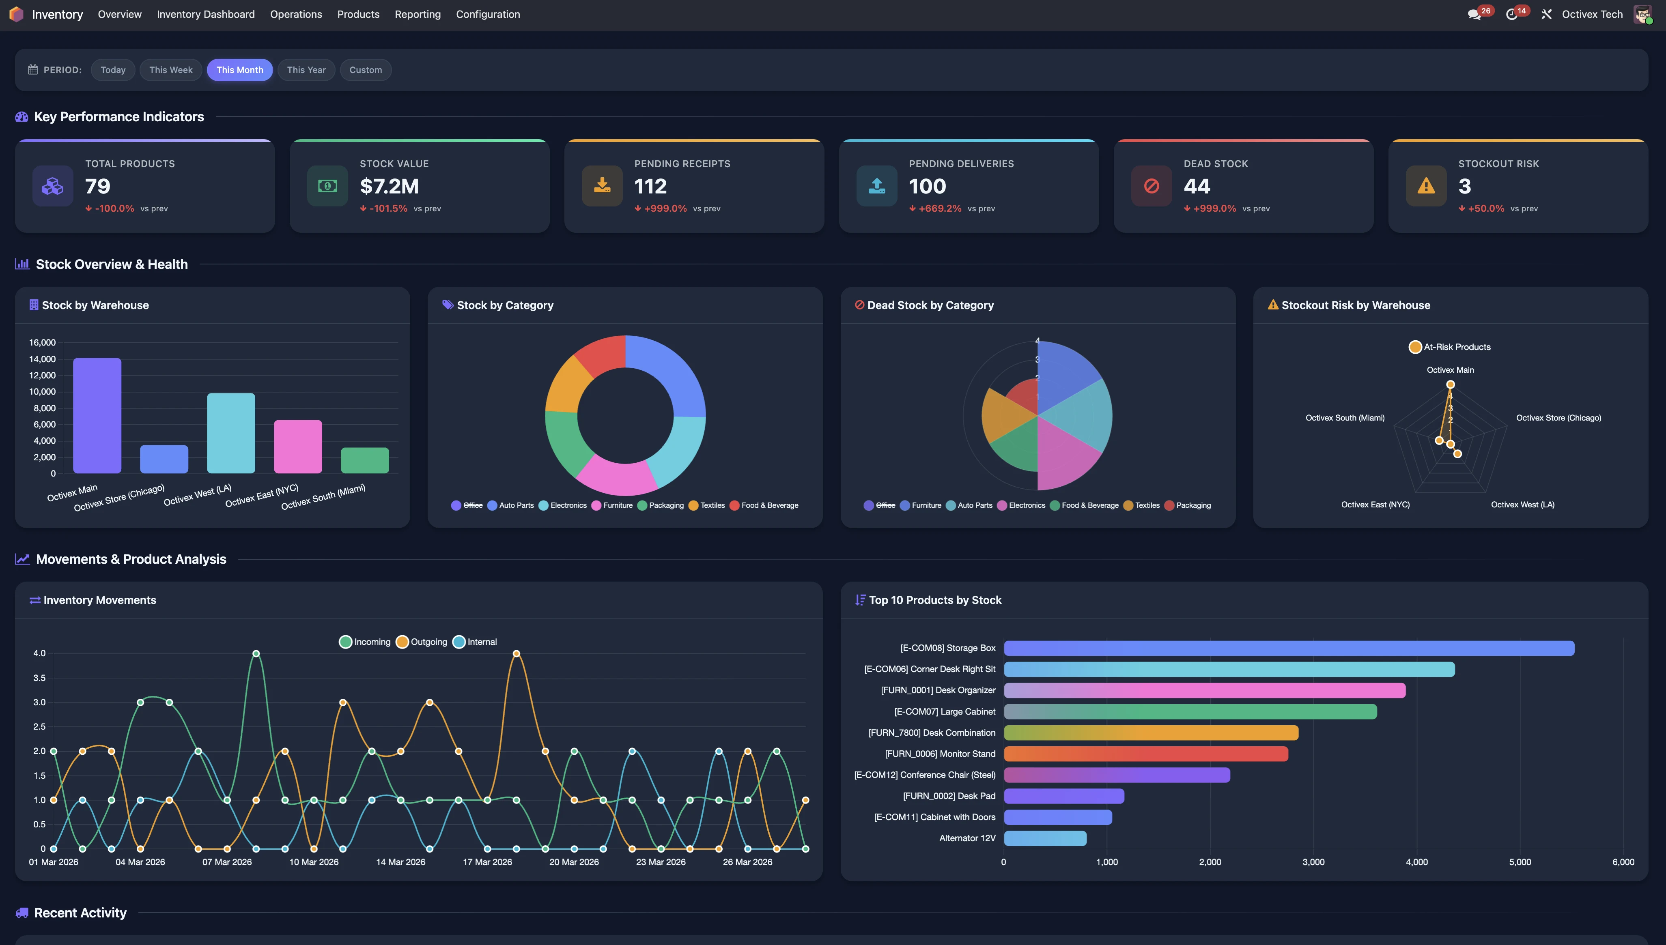Click the Octivex Main purple warehouse bar
The image size is (1666, 945).
(97, 415)
